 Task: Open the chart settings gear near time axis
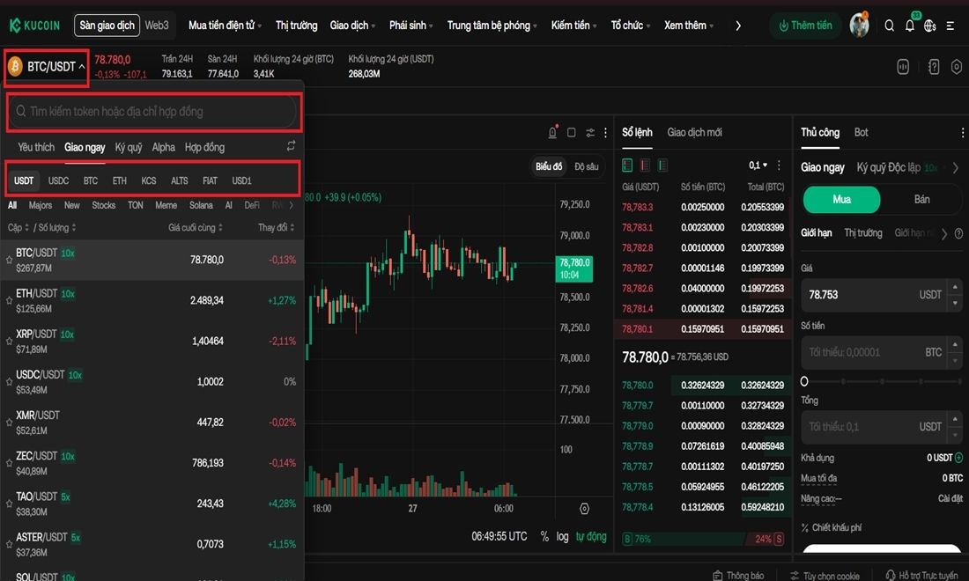tap(584, 509)
